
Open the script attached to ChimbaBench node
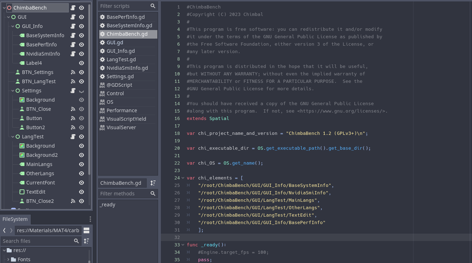(x=73, y=8)
